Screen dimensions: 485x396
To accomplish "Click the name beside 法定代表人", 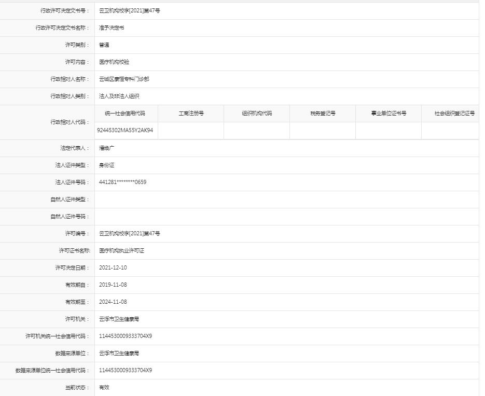I will 106,148.
